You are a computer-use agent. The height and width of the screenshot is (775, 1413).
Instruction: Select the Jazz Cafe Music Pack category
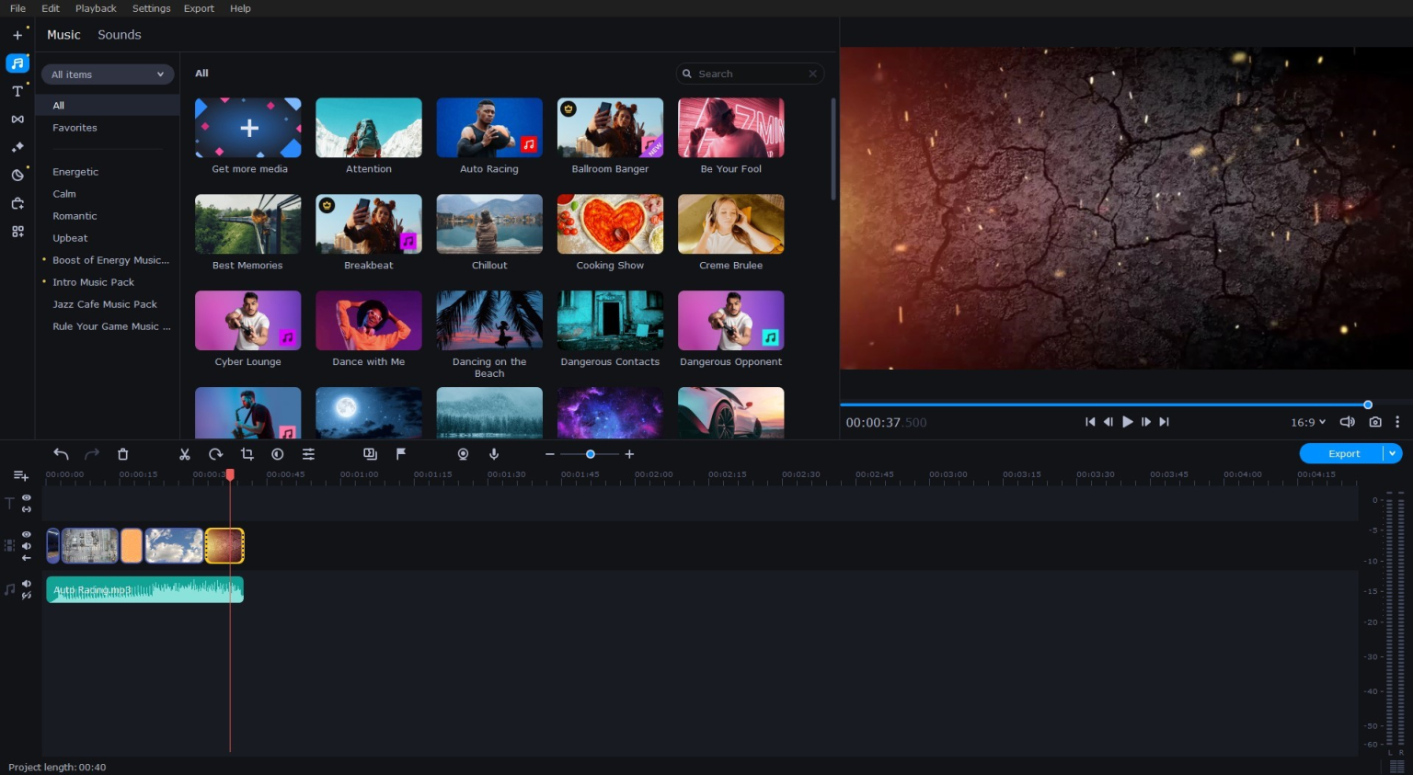(104, 304)
